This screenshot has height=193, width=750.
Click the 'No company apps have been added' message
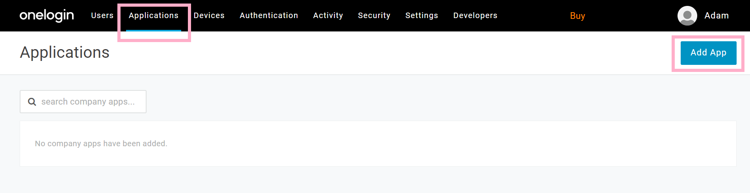(101, 143)
